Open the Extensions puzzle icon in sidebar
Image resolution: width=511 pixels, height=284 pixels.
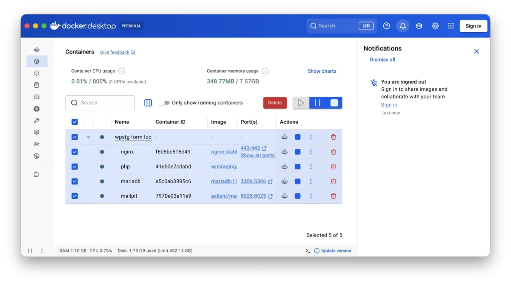point(36,175)
